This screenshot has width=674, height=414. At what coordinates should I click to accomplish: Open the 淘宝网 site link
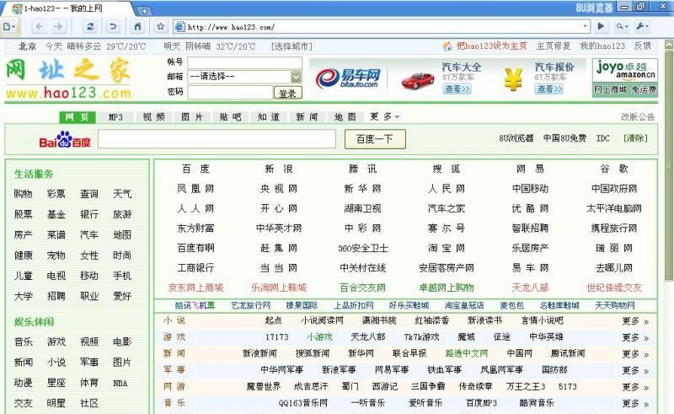[x=447, y=248]
